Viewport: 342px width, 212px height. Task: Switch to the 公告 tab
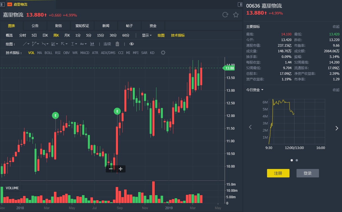tap(35, 26)
